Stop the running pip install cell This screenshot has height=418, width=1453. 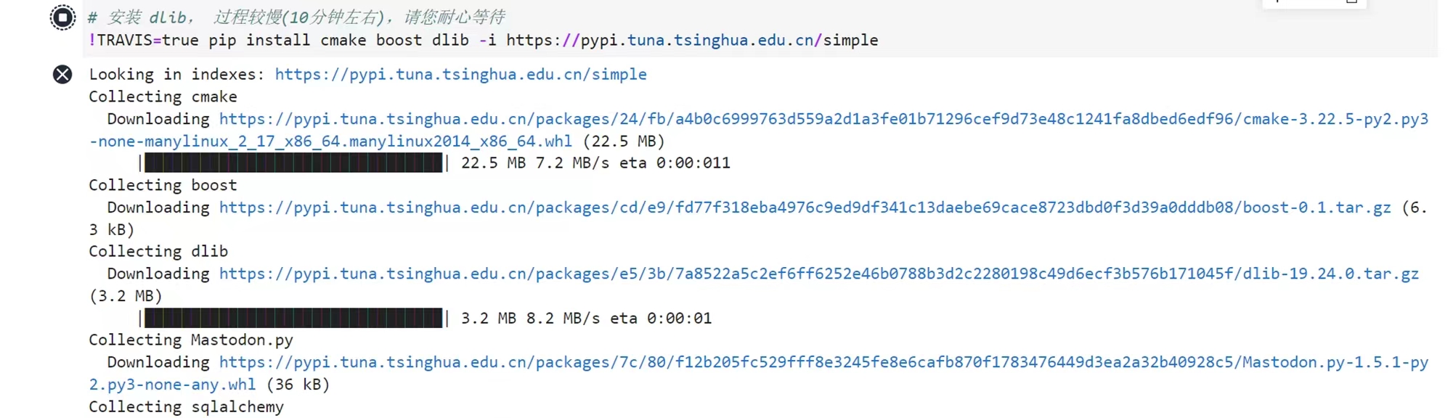click(62, 17)
